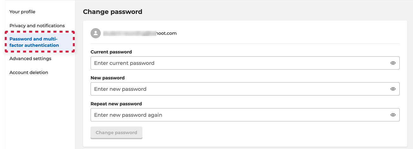This screenshot has width=413, height=149.
Task: Click the blurred part of account email
Action: pyautogui.click(x=130, y=33)
